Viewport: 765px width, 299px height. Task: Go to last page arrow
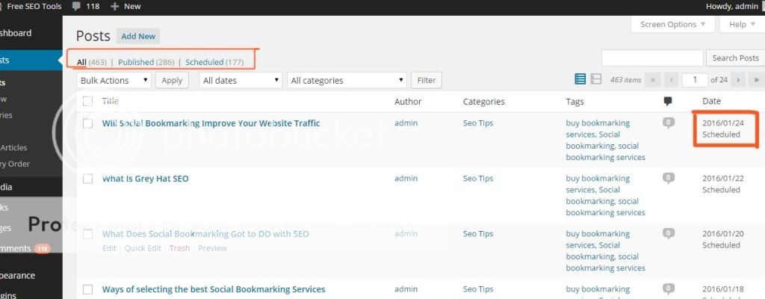pyautogui.click(x=757, y=80)
